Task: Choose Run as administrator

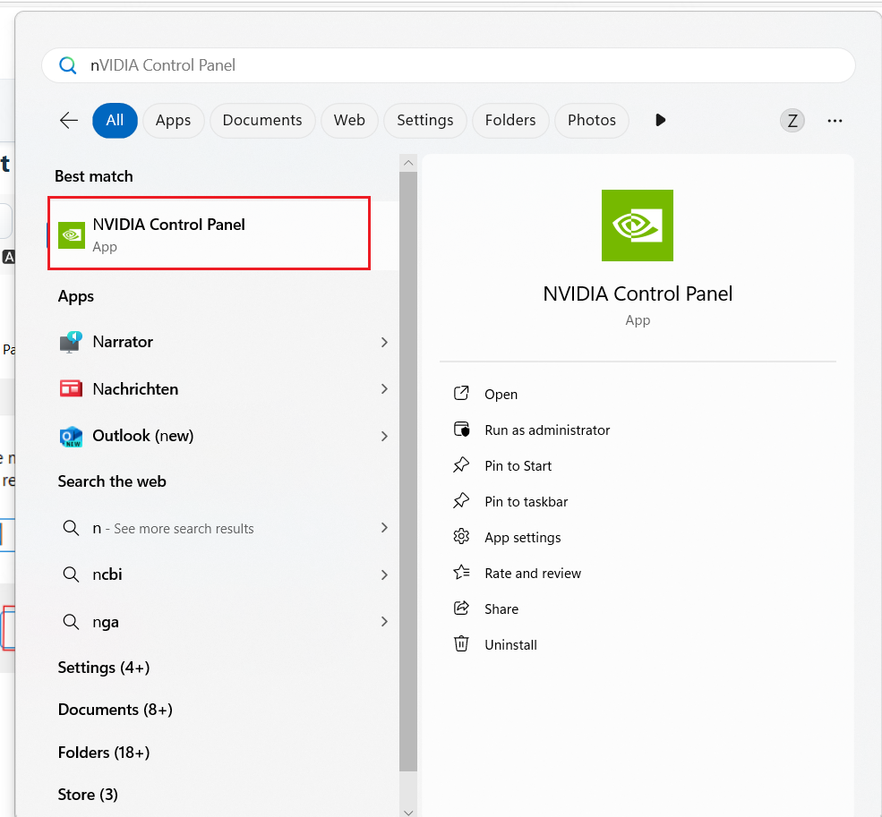Action: (547, 430)
